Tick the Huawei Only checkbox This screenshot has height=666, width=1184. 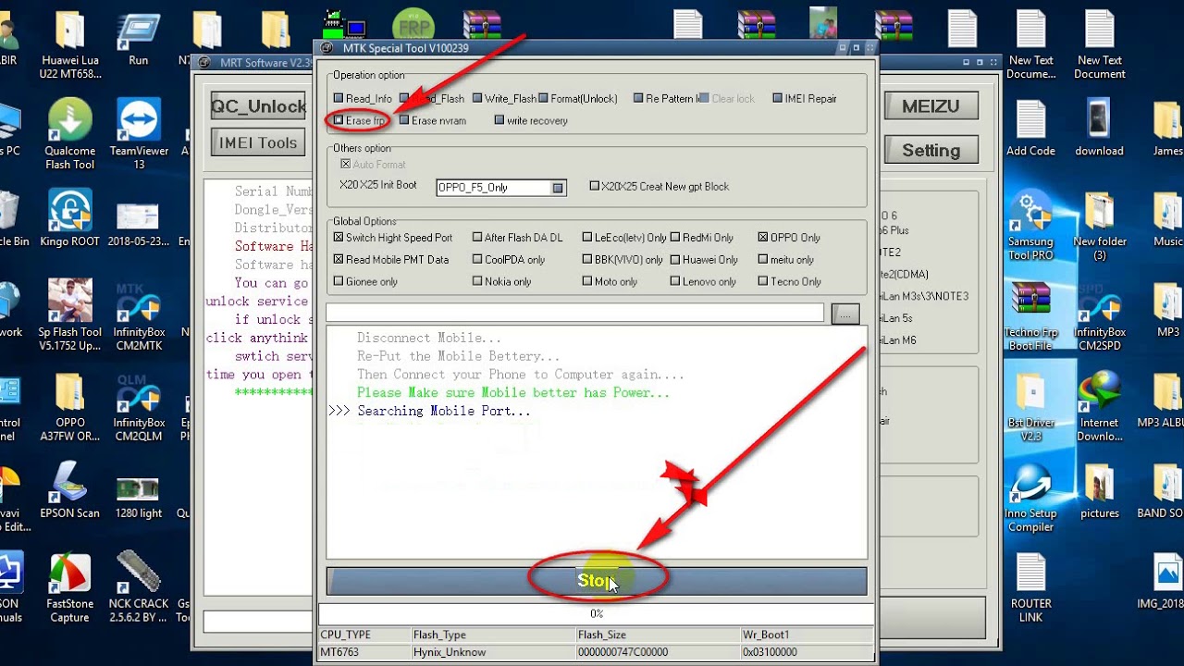coord(675,260)
